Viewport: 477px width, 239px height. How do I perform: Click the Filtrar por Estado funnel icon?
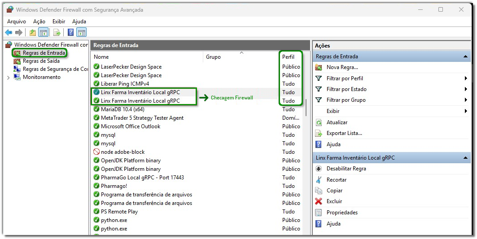(x=319, y=89)
